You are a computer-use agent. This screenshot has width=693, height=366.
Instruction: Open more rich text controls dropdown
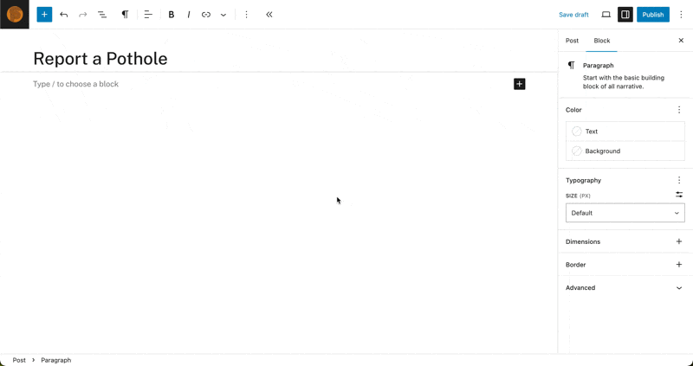223,15
